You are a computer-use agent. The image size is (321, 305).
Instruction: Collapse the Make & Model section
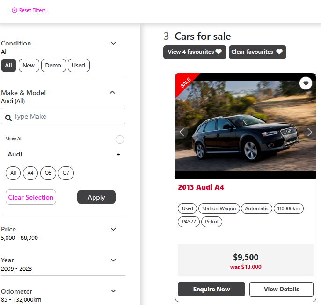point(112,92)
